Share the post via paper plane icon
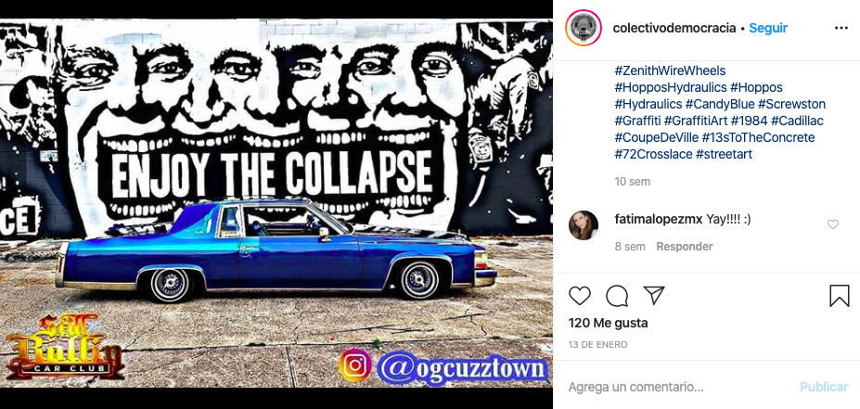Screen dimensions: 860x409 [654, 296]
